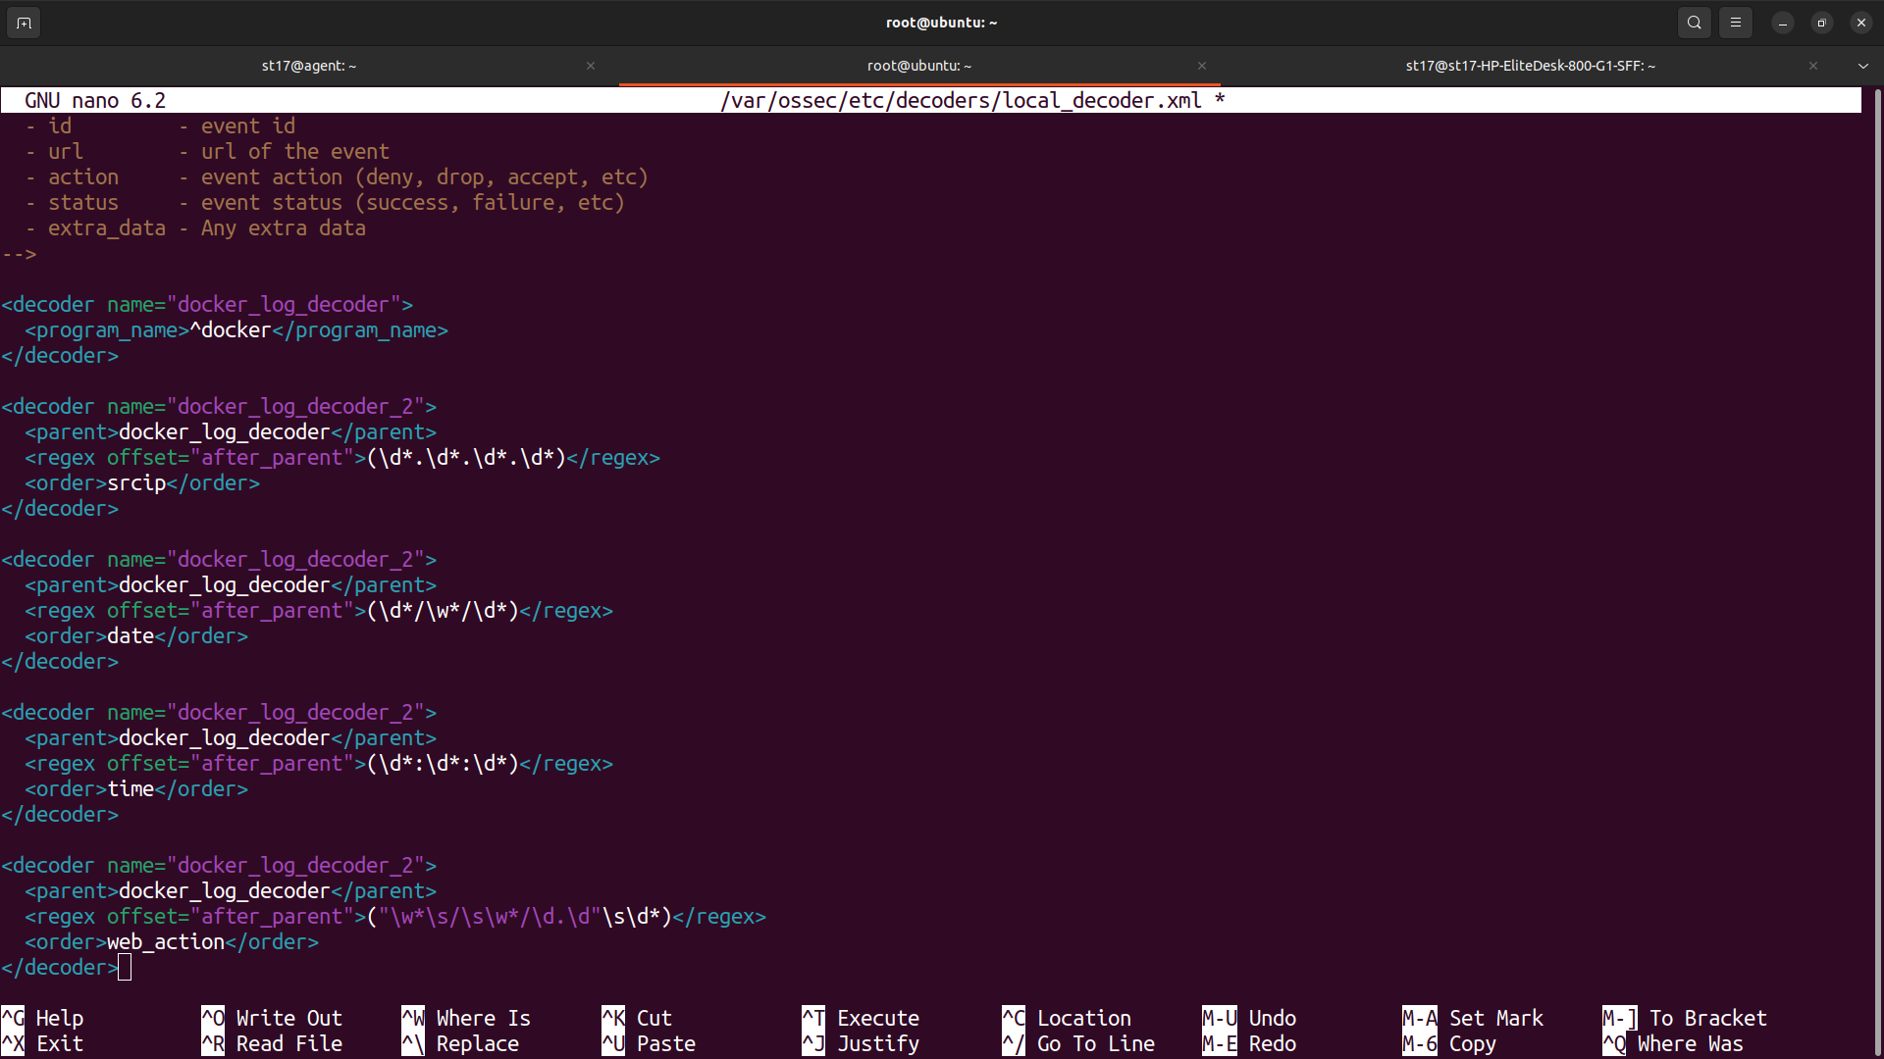Image resolution: width=1884 pixels, height=1059 pixels.
Task: Click the comment end marker -->
Action: (19, 253)
